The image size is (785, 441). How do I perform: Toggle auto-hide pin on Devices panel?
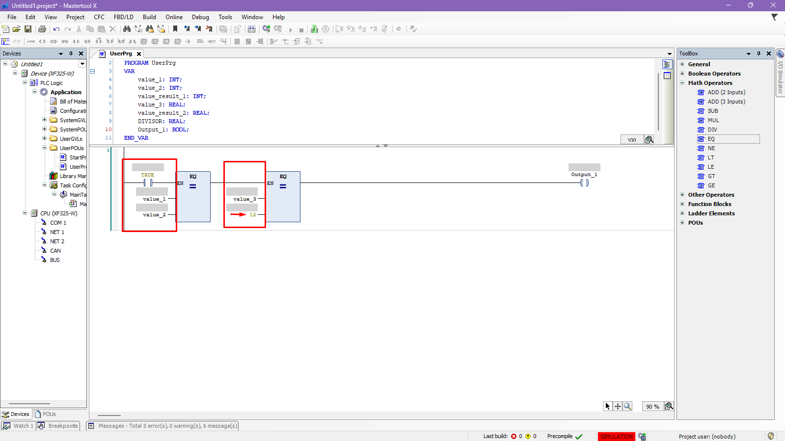[x=71, y=53]
